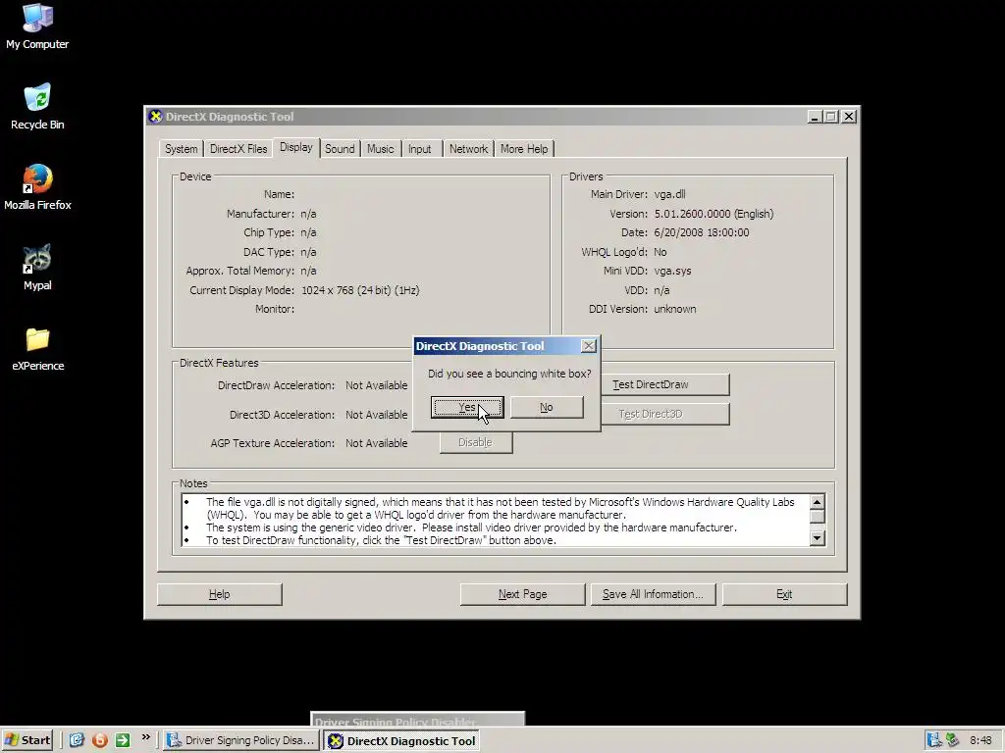Click main driver value vga.dll
The image size is (1005, 753).
click(x=669, y=194)
